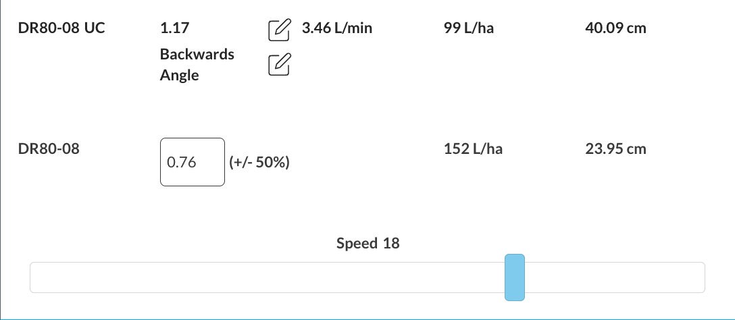Image resolution: width=735 pixels, height=320 pixels.
Task: Select the DR80-08 nozzle row label
Action: (49, 149)
